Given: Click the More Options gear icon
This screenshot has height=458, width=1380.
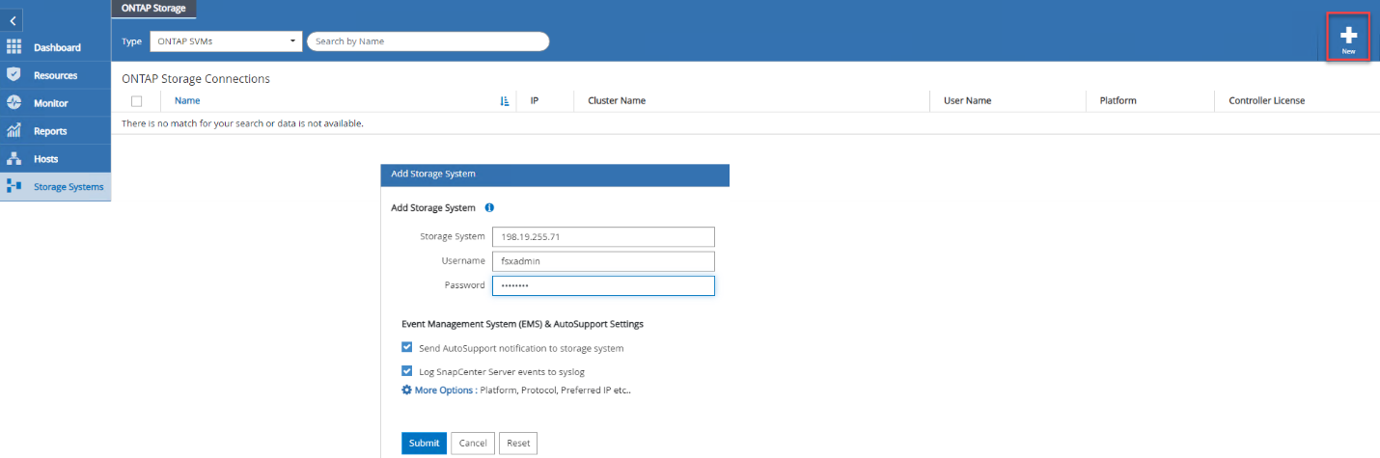Looking at the screenshot, I should click(x=406, y=390).
